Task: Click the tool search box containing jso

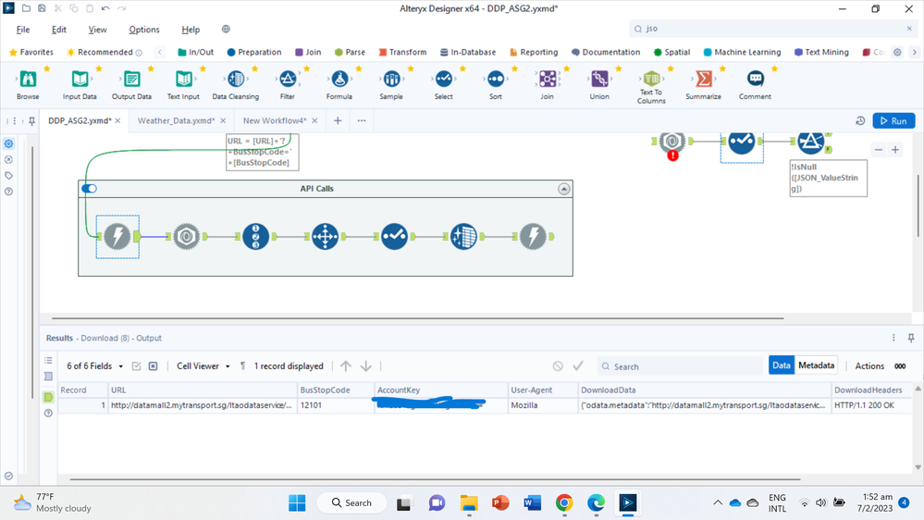Action: point(772,29)
